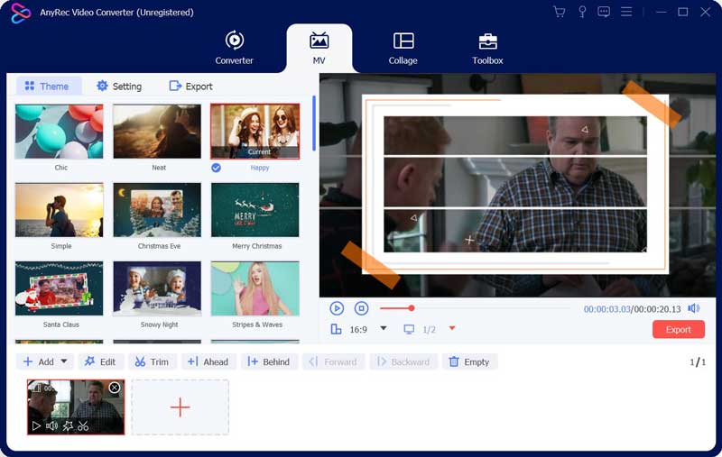Switch to the Collage tab

(x=403, y=48)
